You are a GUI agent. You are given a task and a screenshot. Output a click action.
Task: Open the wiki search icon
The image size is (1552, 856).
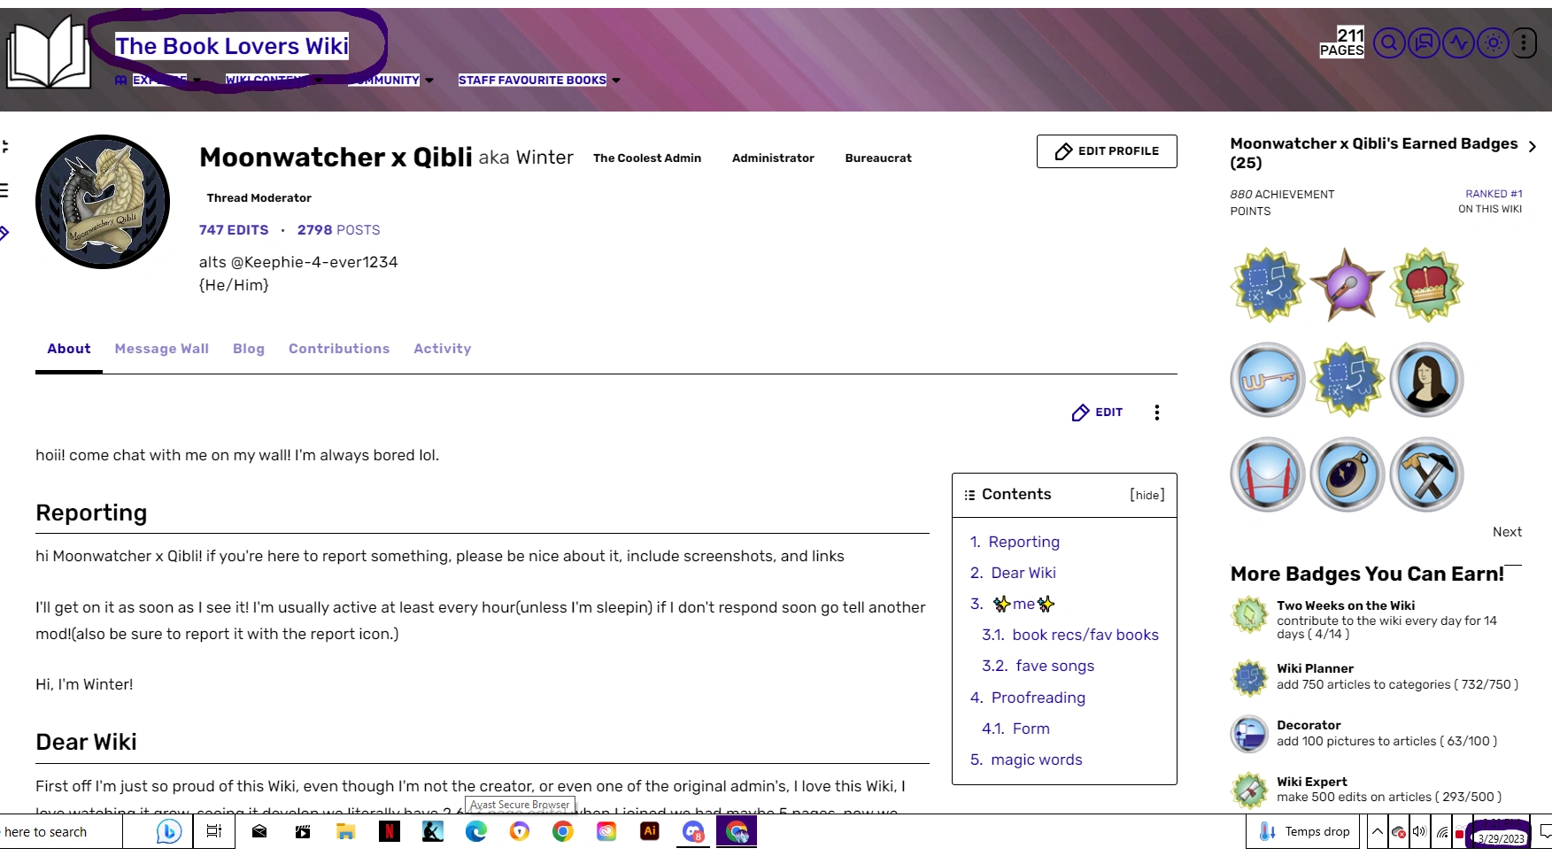coord(1388,42)
